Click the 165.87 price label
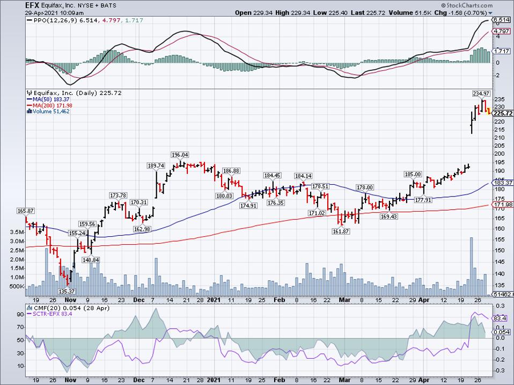Screen dimensions: 514x385 25,211
